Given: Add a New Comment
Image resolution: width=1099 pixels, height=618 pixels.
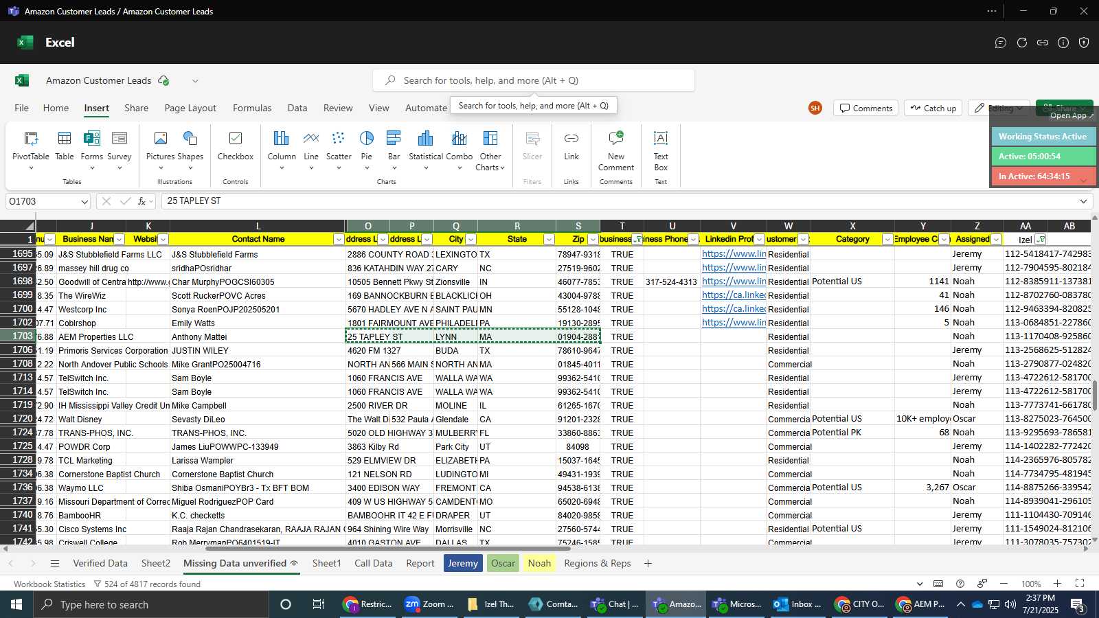Looking at the screenshot, I should 616,151.
